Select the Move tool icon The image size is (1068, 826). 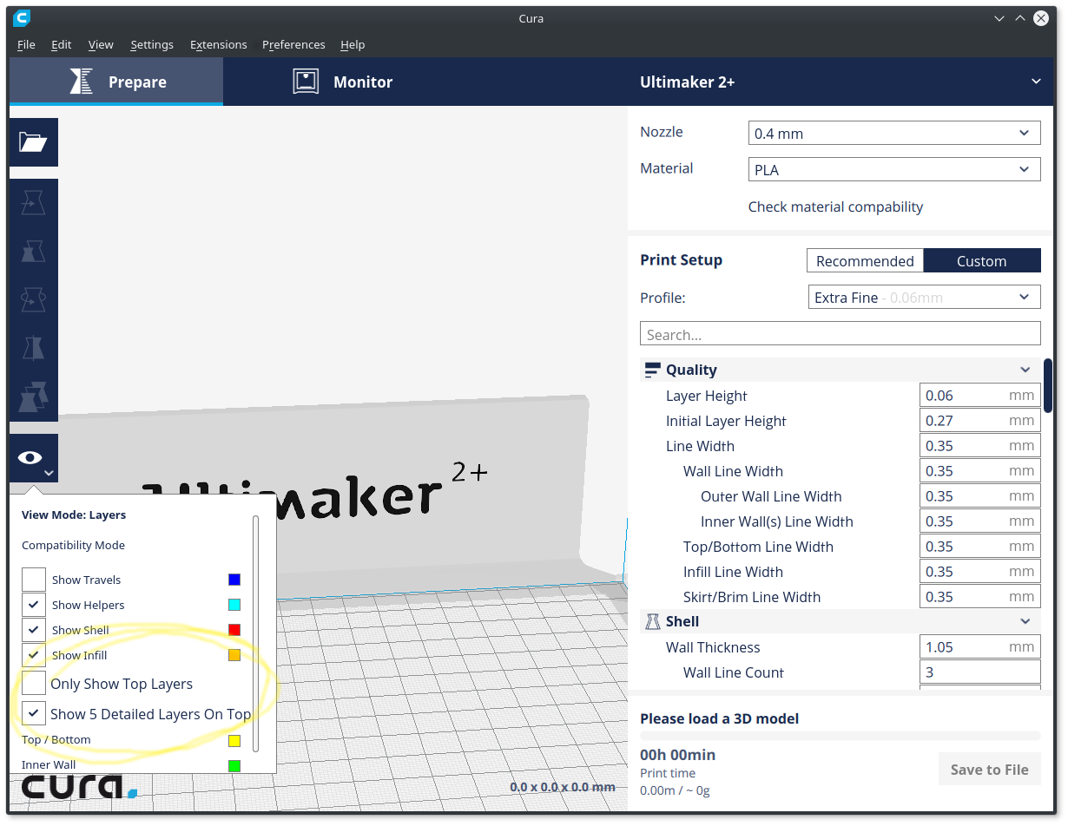pyautogui.click(x=34, y=203)
